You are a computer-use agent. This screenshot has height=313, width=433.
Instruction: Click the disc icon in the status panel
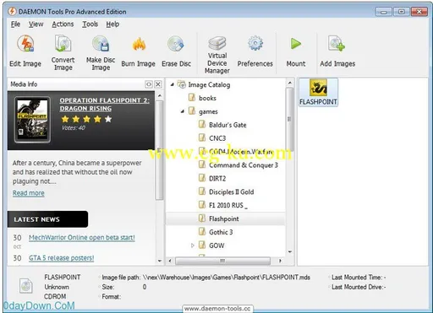pyautogui.click(x=26, y=286)
